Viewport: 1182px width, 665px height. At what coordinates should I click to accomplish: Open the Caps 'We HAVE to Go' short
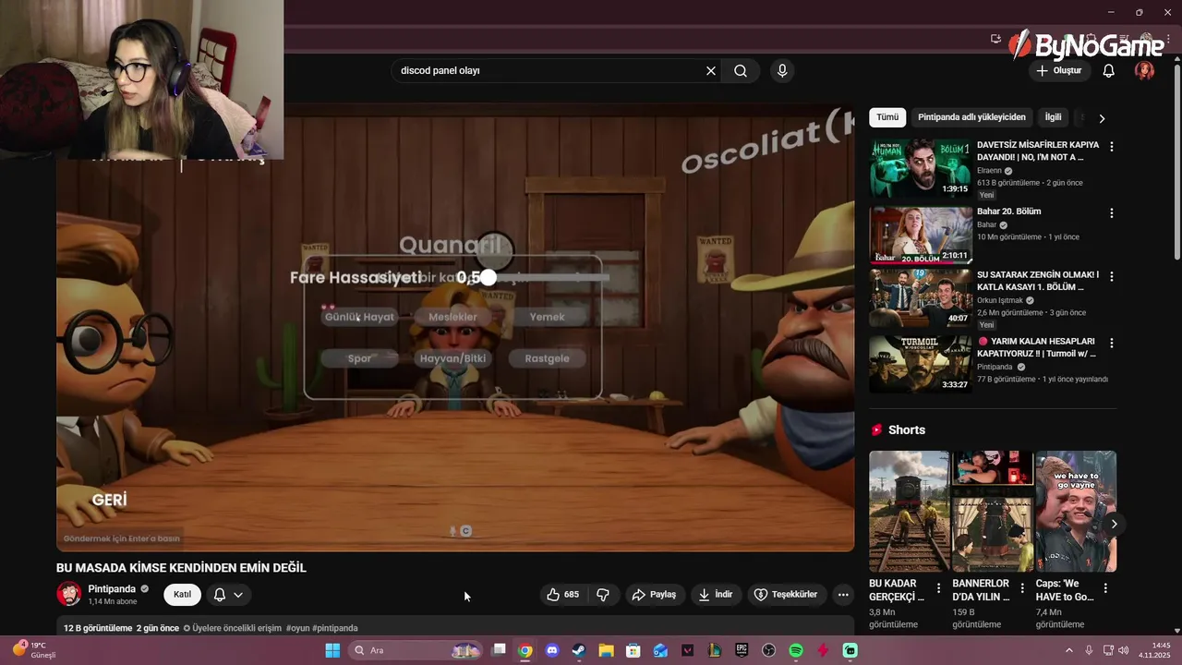(1076, 511)
